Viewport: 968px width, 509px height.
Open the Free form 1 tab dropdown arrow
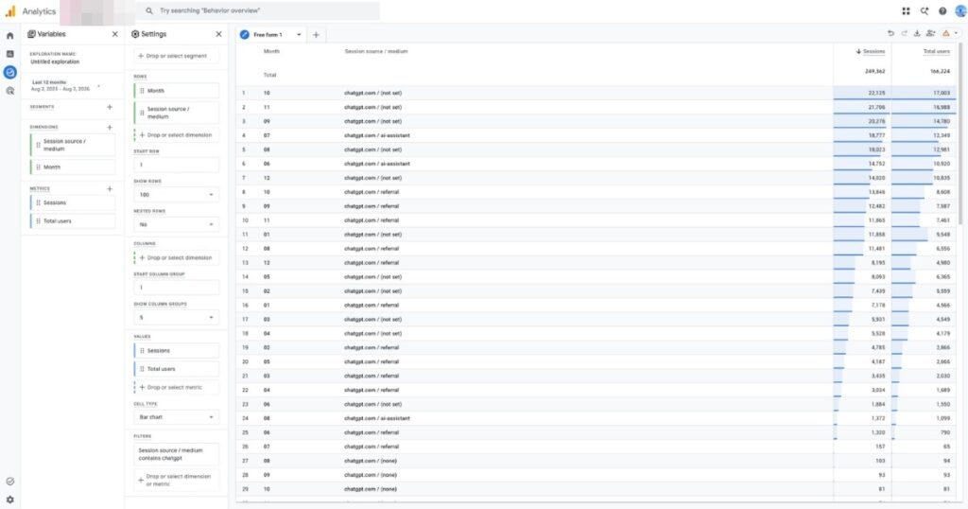299,35
